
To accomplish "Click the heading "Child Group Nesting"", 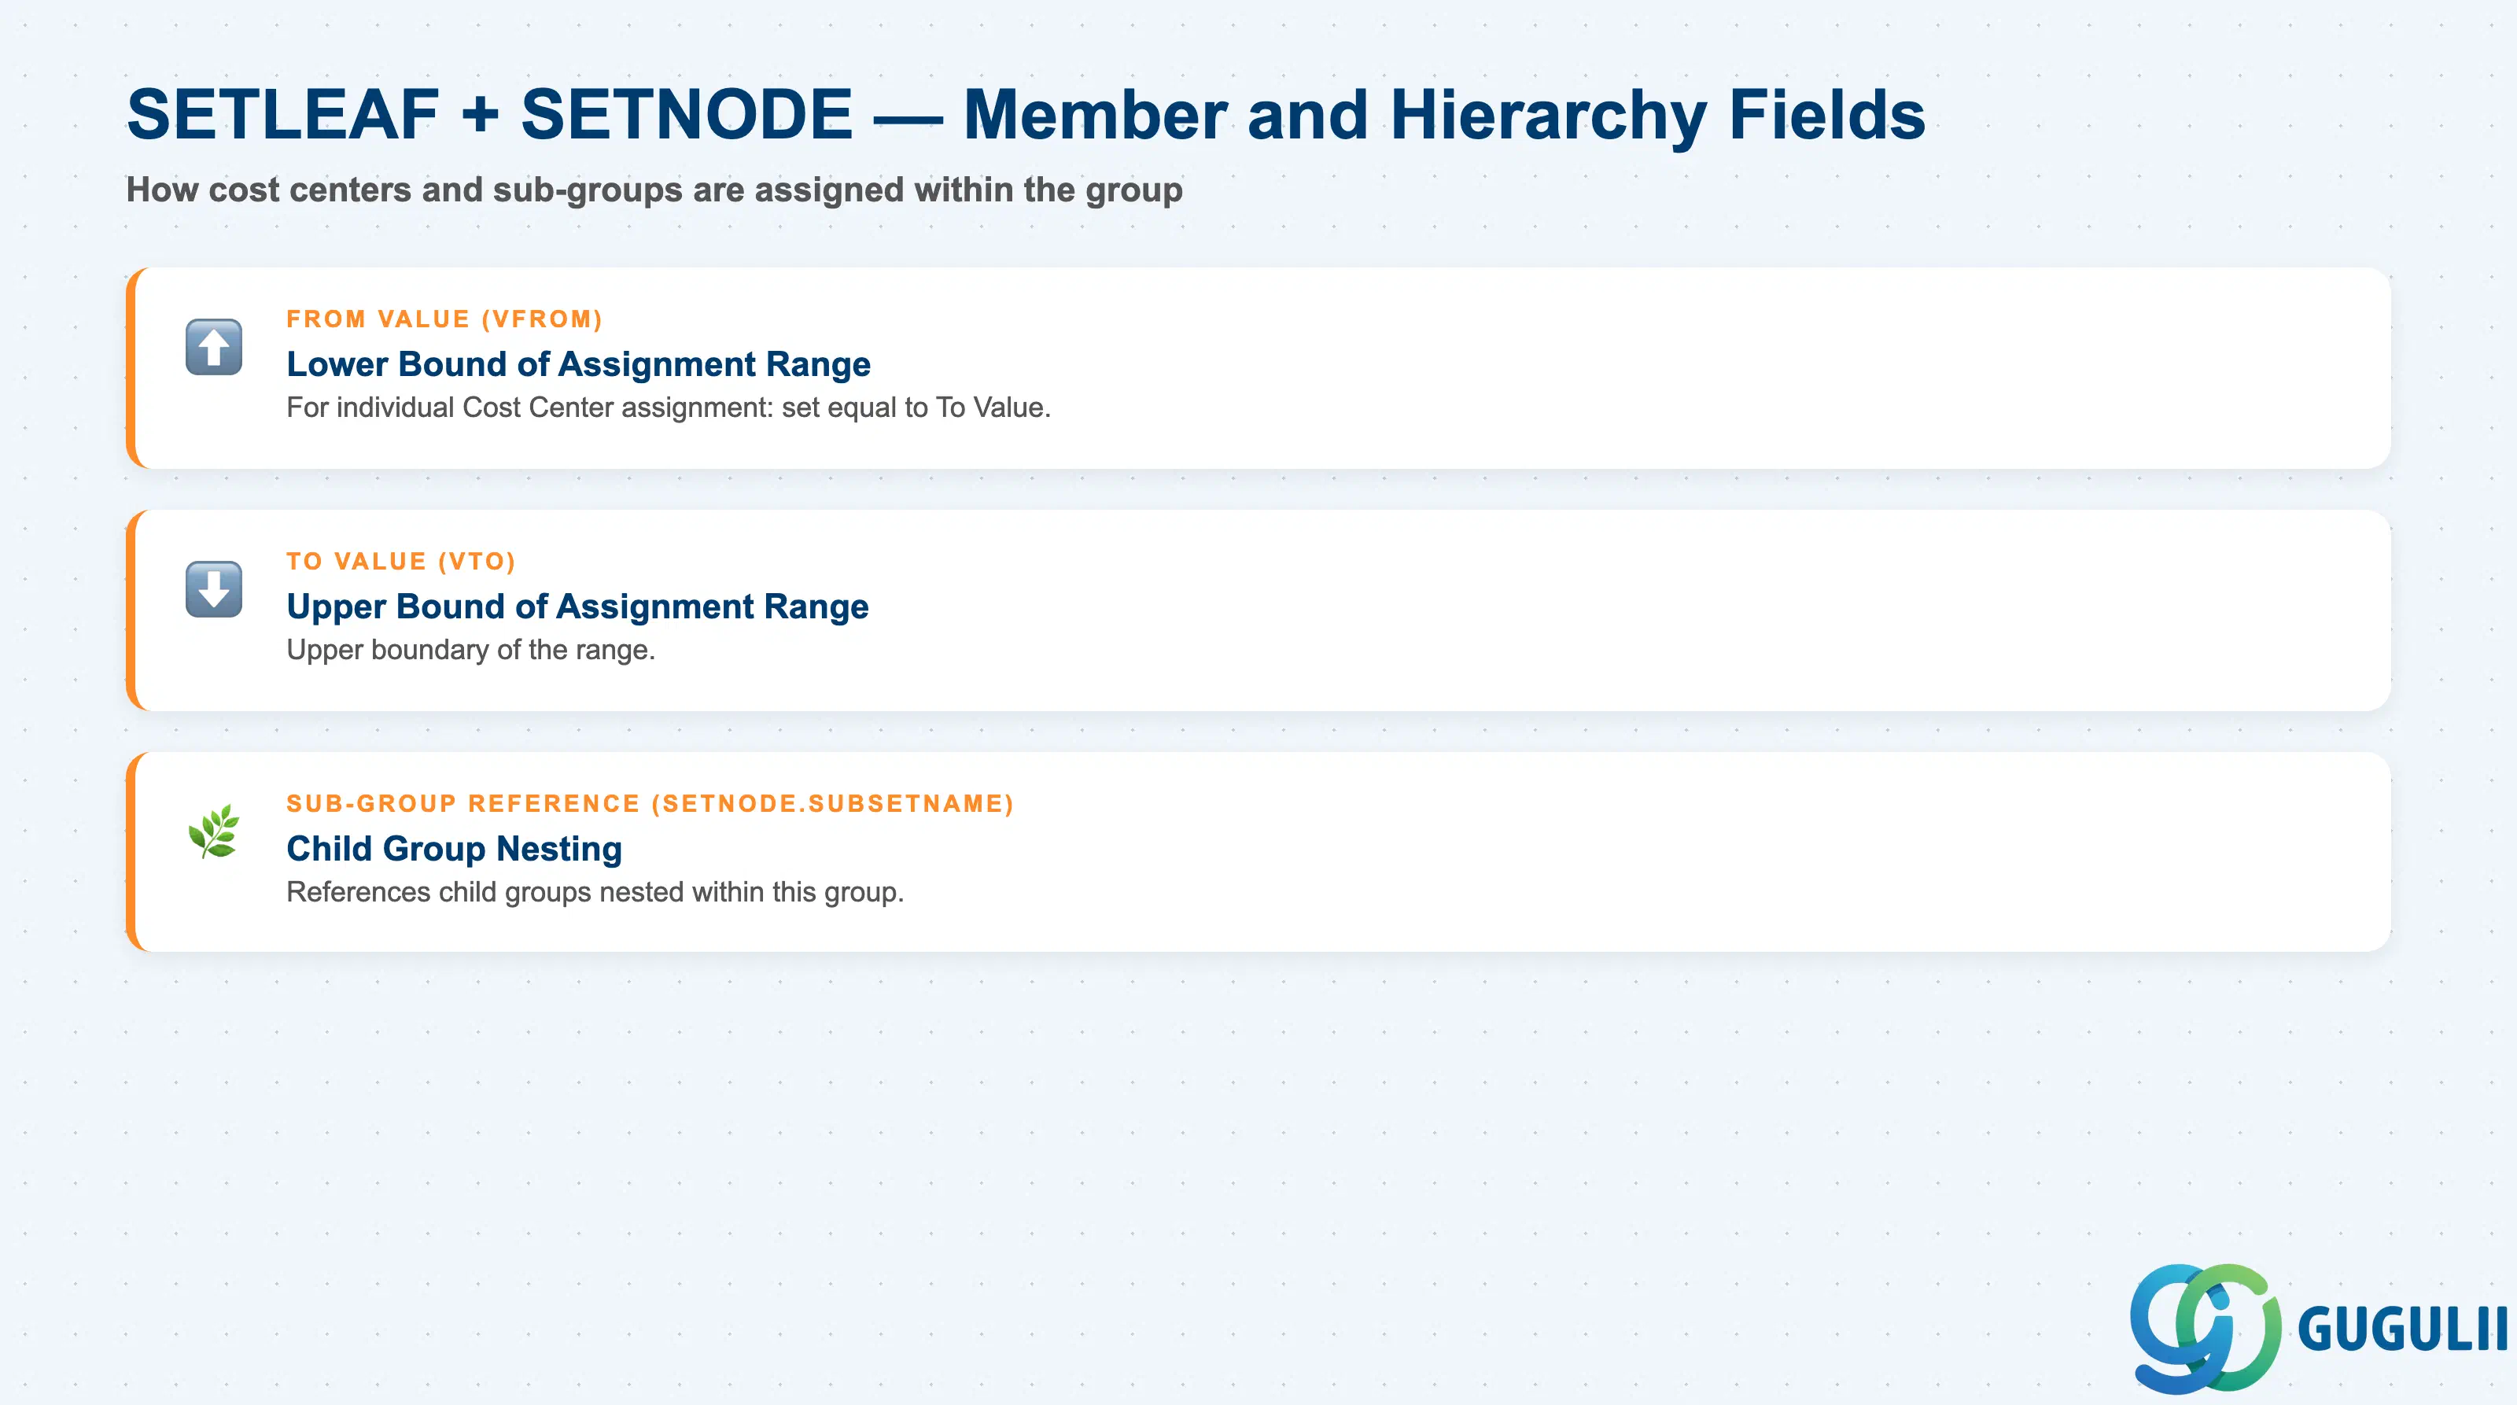I will pyautogui.click(x=455, y=848).
